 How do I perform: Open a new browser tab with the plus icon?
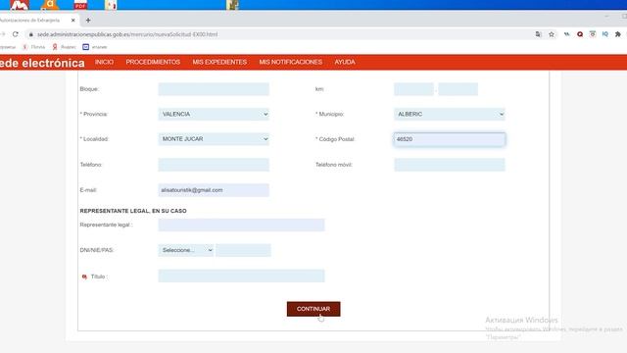point(88,20)
